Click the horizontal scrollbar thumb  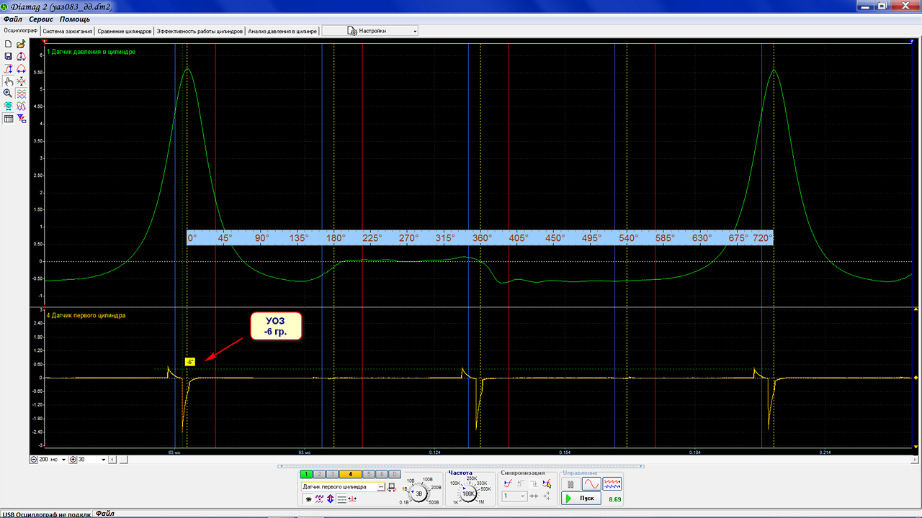pyautogui.click(x=123, y=459)
